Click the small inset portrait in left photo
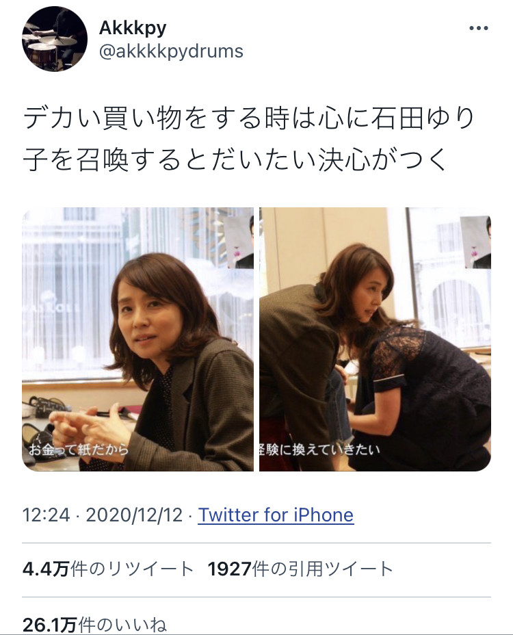Screen dimensions: 513x635 239,242
